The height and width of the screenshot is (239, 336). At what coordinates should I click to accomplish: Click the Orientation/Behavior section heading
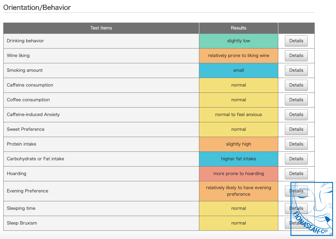coord(37,8)
